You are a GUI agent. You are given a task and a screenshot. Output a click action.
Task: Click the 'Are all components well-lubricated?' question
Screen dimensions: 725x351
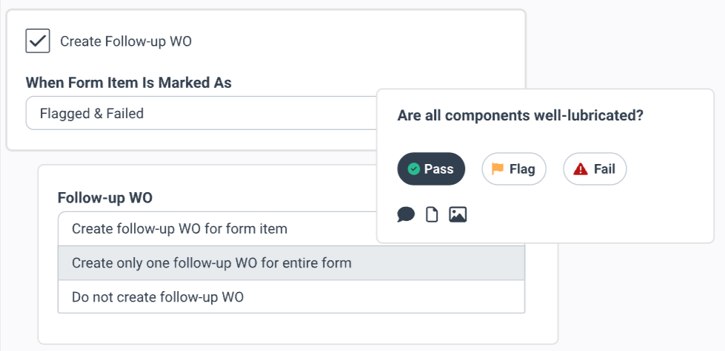(520, 116)
